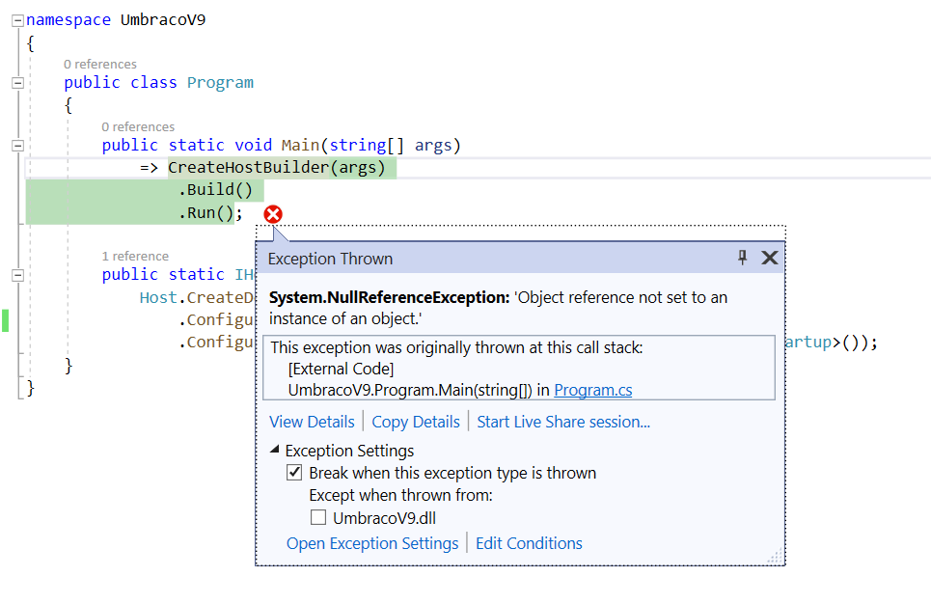This screenshot has height=604, width=931.
Task: Collapse the UmbracoV9 namespace block
Action: tap(17, 19)
